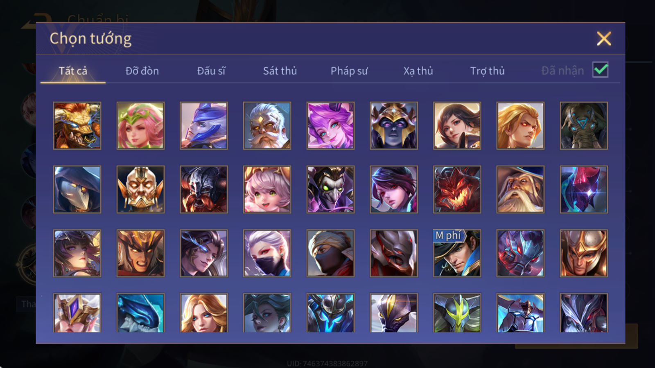Viewport: 655px width, 368px height.
Task: Select the lion beast hero portrait
Action: pyautogui.click(x=77, y=126)
